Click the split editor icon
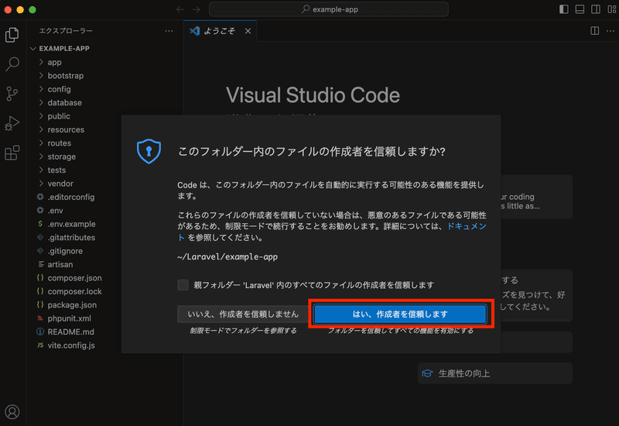 pyautogui.click(x=594, y=31)
